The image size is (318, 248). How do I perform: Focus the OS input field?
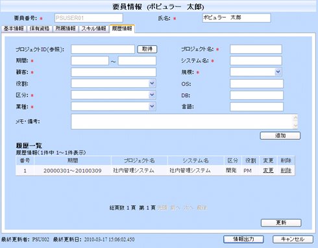click(x=256, y=84)
